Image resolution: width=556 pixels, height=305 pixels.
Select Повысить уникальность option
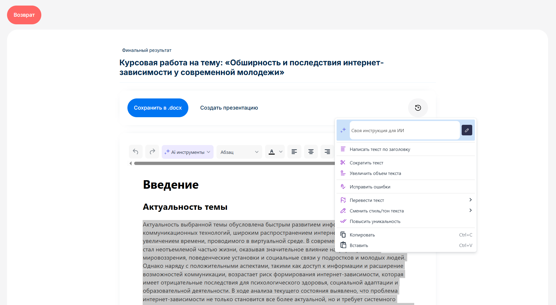[375, 221]
